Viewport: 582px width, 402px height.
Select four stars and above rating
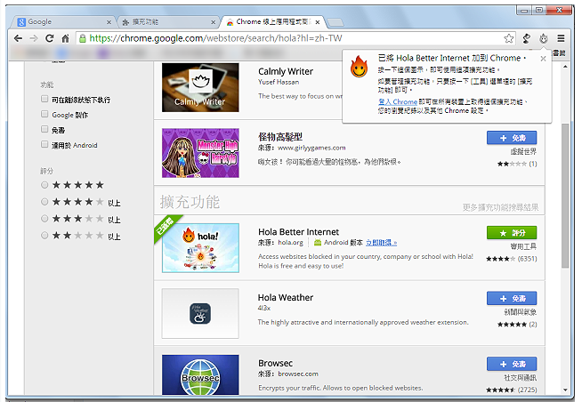coord(44,202)
